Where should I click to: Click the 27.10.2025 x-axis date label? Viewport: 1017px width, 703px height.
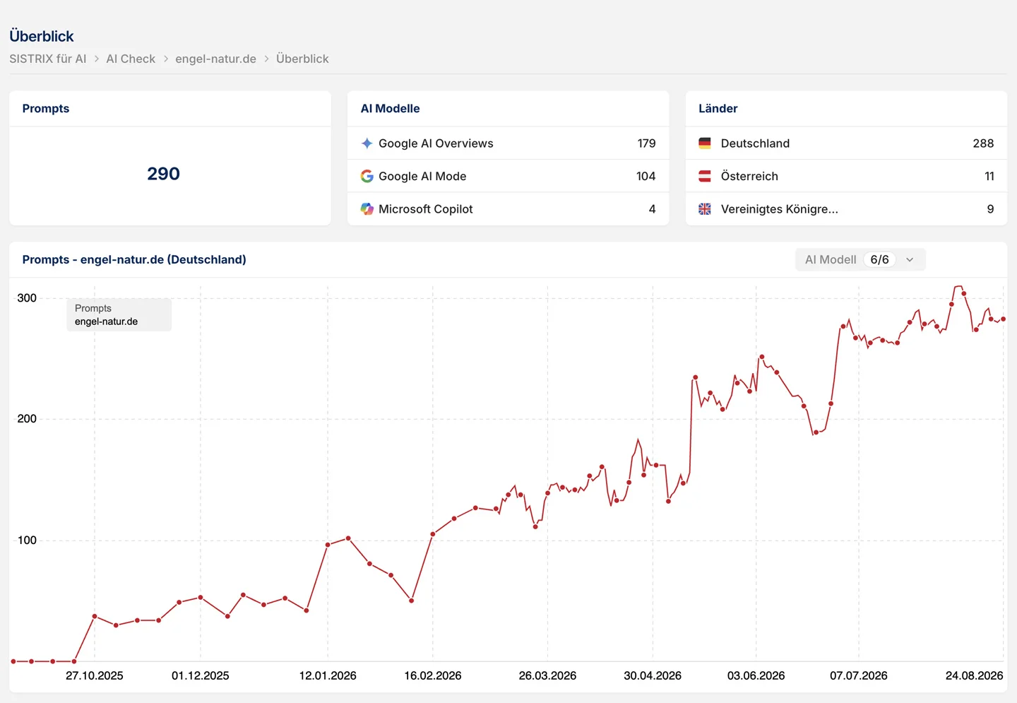pyautogui.click(x=95, y=675)
